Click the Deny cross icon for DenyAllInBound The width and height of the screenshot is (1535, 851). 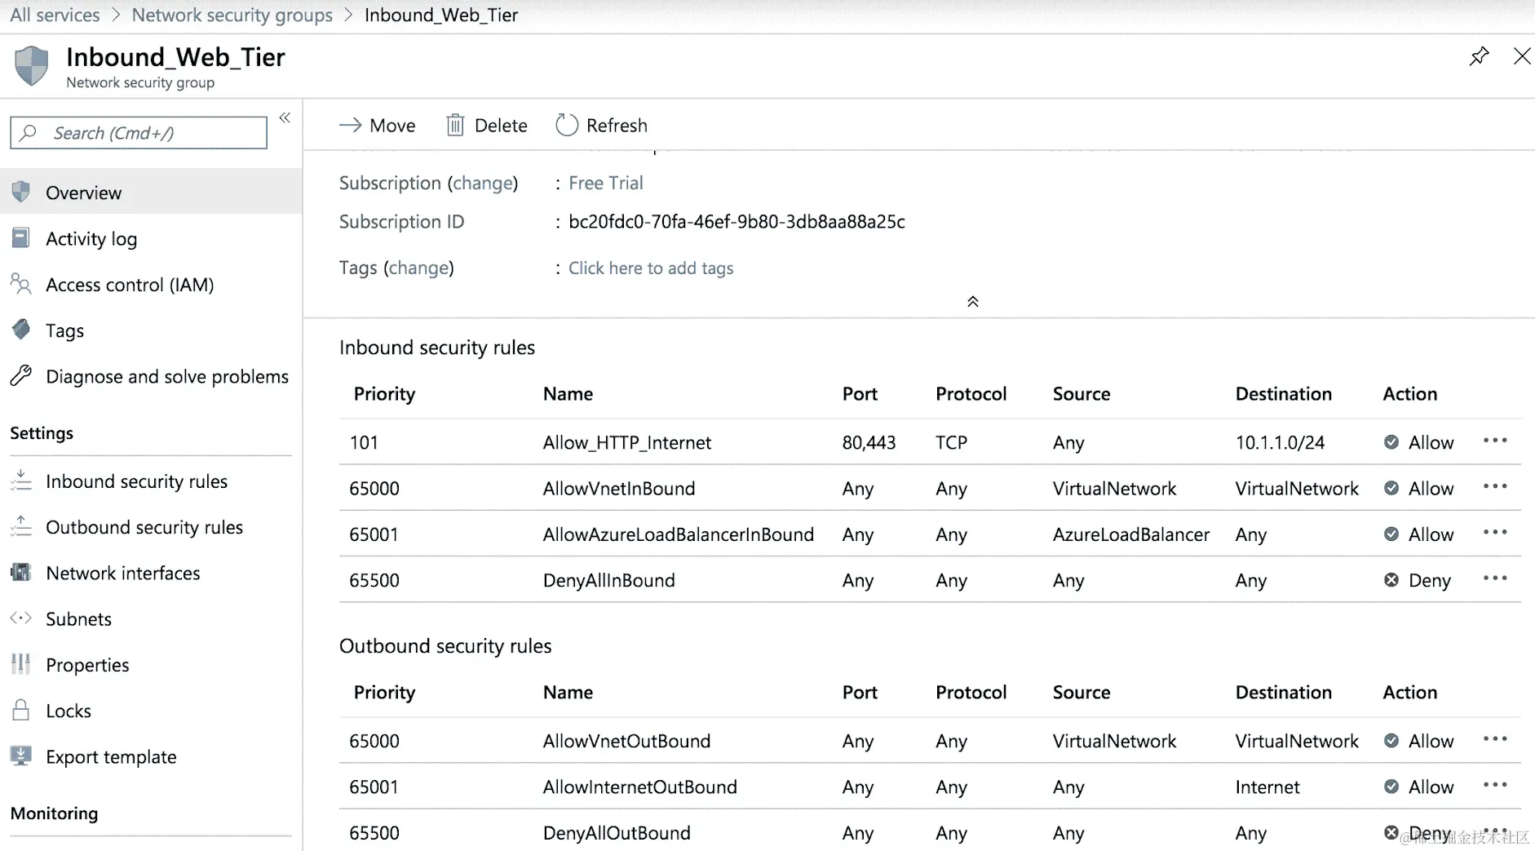coord(1391,580)
